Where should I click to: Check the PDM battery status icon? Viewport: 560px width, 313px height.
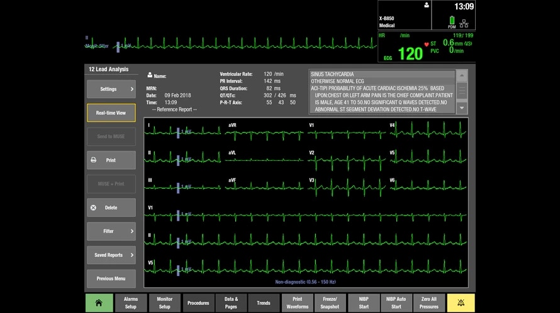coord(451,21)
